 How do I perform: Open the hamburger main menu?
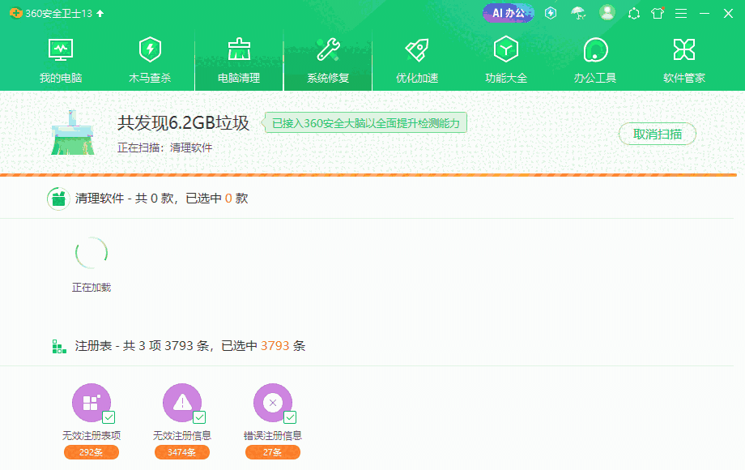click(679, 13)
